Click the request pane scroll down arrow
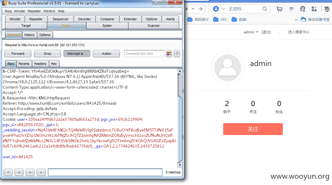 (x=180, y=165)
